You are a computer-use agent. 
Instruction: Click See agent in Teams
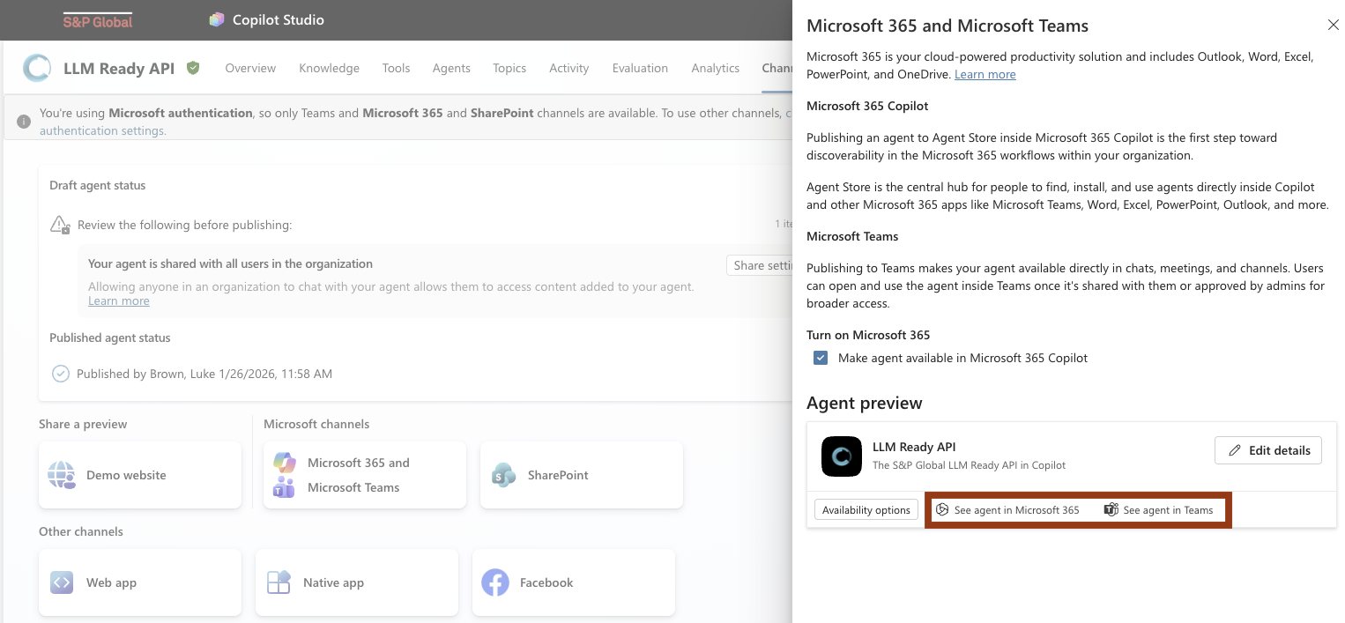pyautogui.click(x=1159, y=510)
